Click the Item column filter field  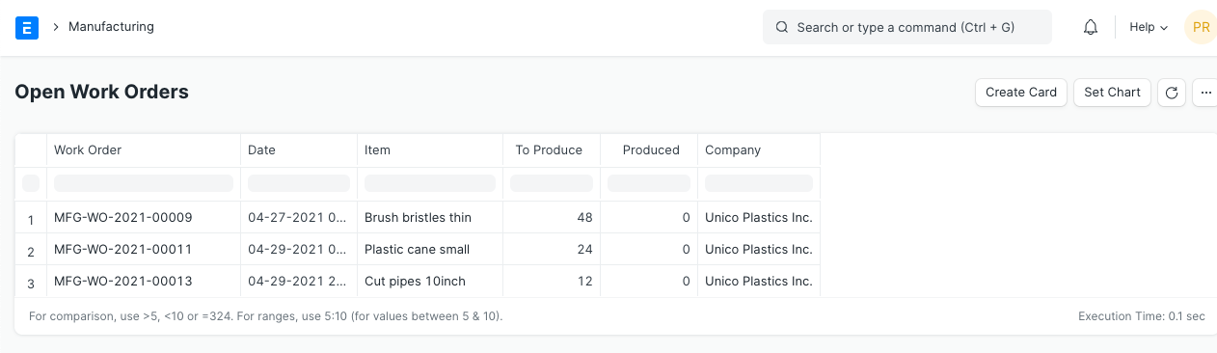coord(430,183)
